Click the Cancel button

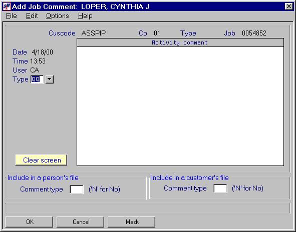click(81, 222)
